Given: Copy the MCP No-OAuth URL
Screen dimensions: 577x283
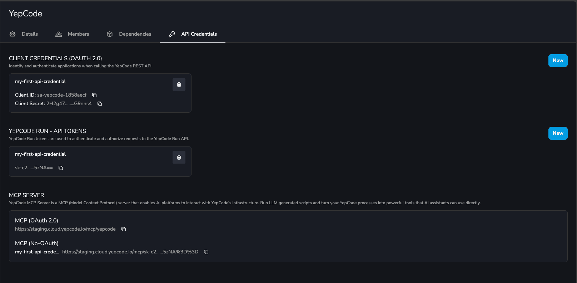Looking at the screenshot, I should click(x=206, y=252).
